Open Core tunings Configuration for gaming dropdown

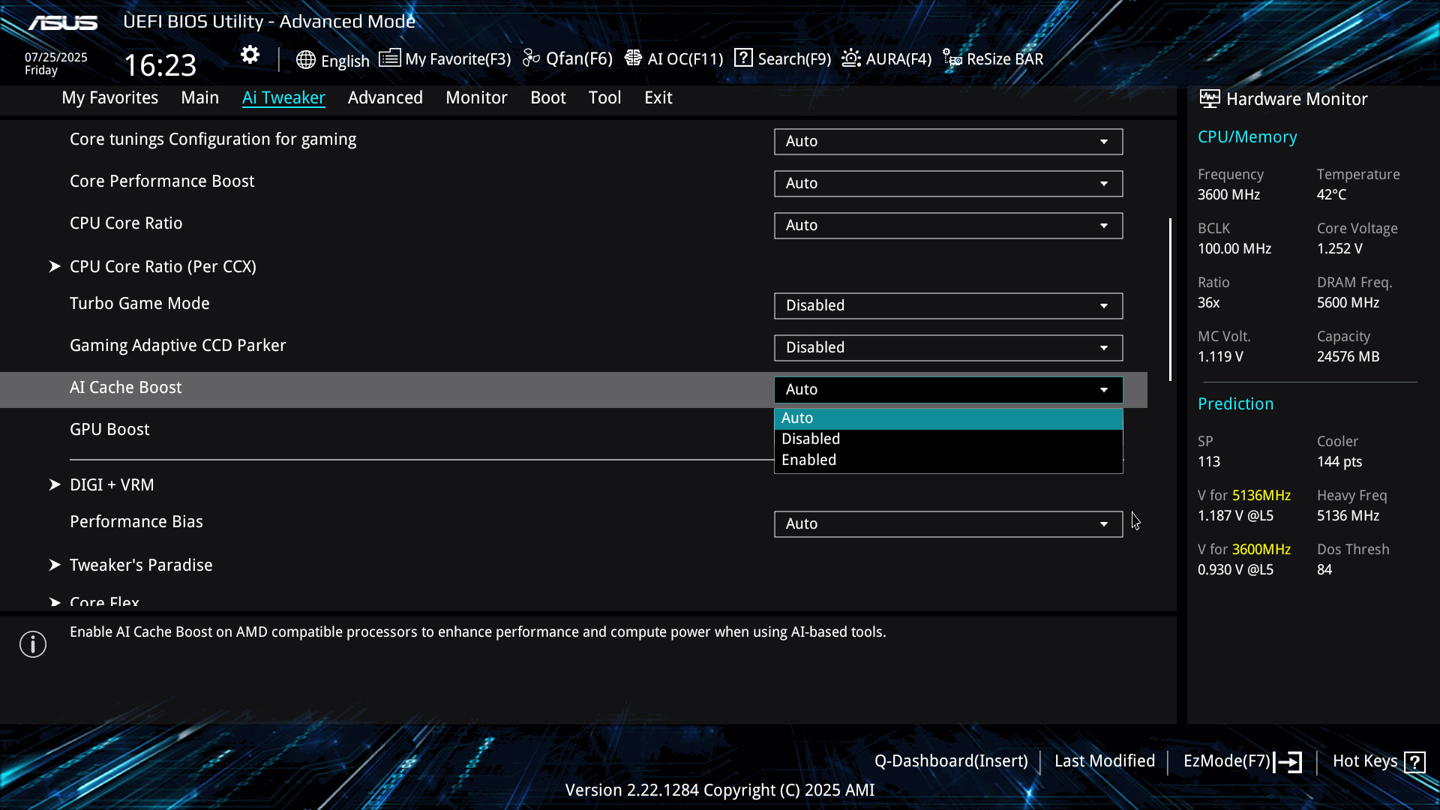(x=948, y=141)
